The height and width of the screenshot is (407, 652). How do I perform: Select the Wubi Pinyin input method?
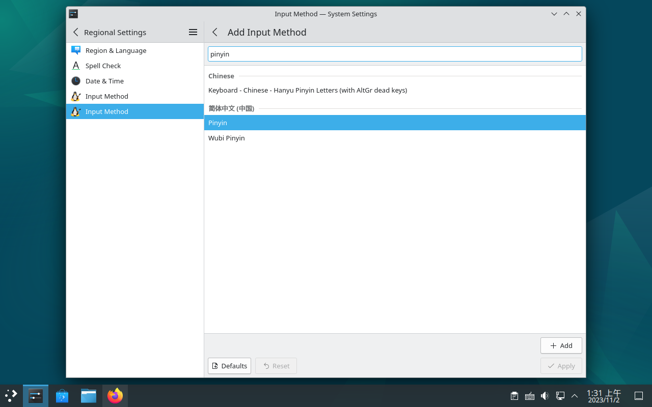(227, 138)
